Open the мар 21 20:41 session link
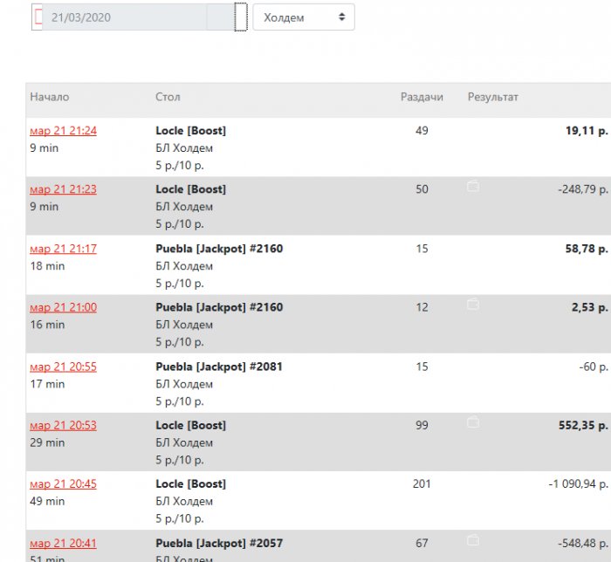Image resolution: width=611 pixels, height=562 pixels. pyautogui.click(x=63, y=543)
